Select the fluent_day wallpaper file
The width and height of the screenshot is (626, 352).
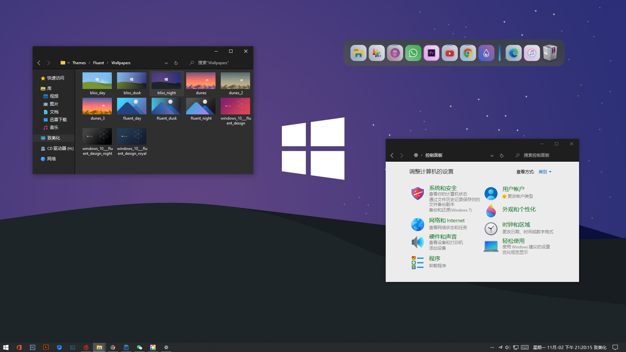coord(132,109)
